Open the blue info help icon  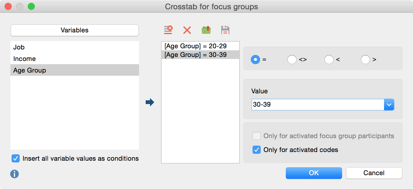pos(14,174)
